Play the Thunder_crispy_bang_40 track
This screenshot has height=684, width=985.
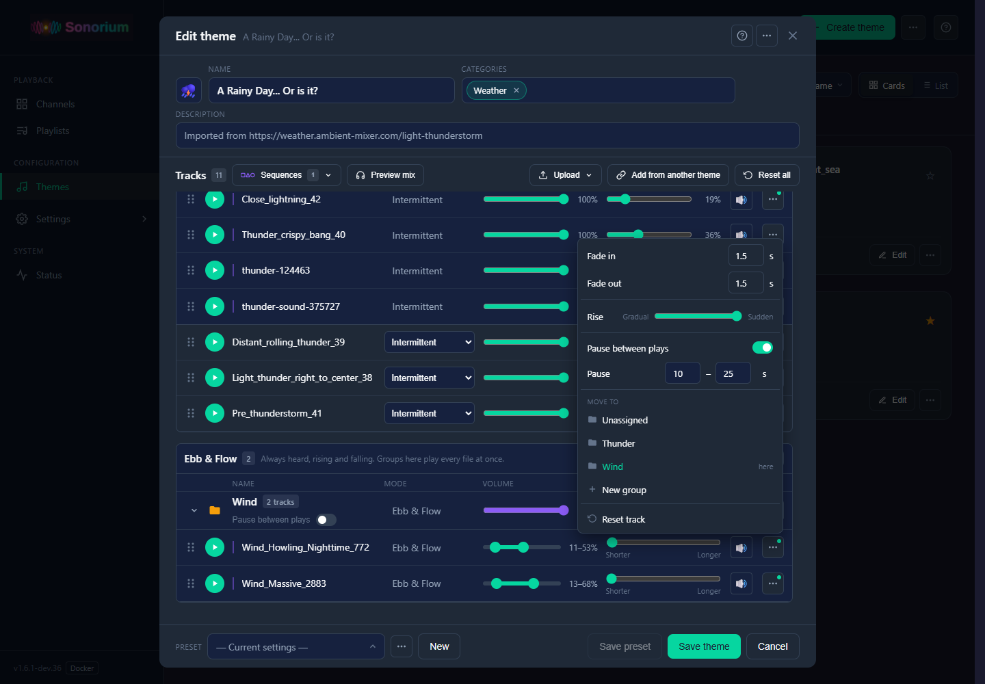click(215, 235)
